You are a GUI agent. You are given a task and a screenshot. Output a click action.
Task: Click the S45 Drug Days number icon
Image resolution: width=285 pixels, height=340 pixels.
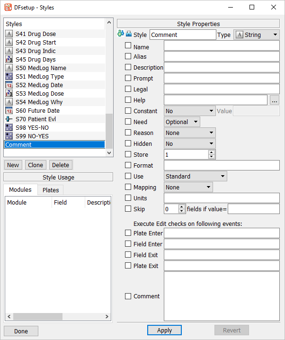coord(9,60)
